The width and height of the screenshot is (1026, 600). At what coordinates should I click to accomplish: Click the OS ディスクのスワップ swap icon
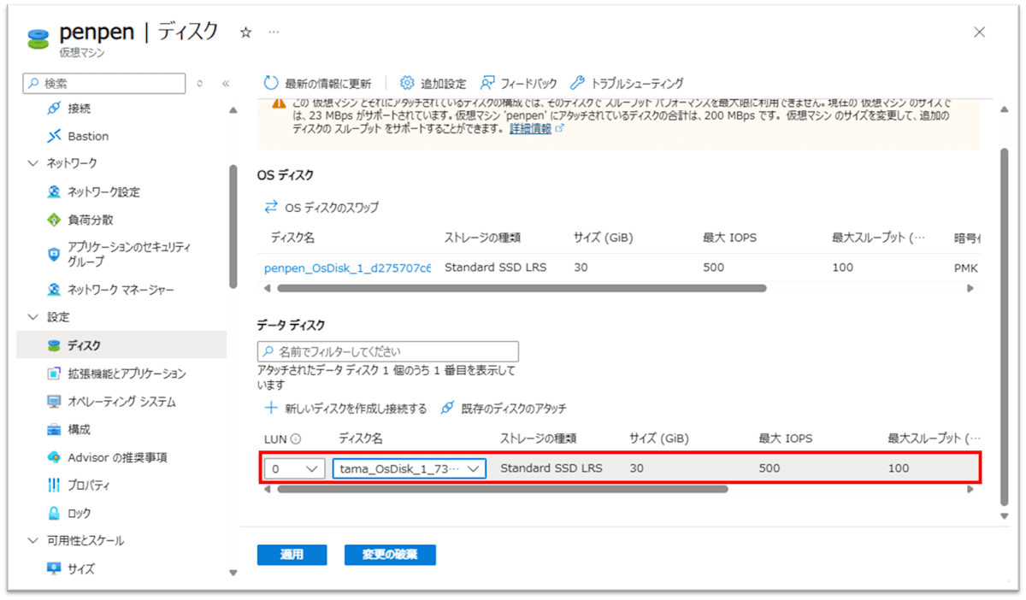click(x=271, y=207)
